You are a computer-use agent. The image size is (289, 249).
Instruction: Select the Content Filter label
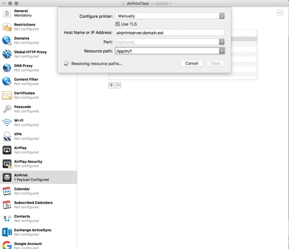26,80
